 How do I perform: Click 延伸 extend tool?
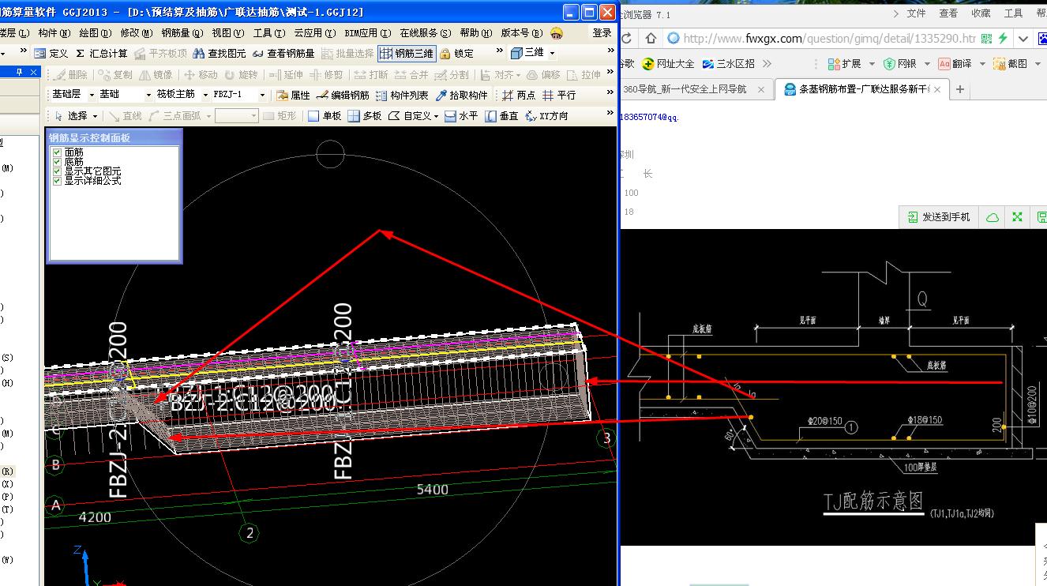click(x=286, y=74)
